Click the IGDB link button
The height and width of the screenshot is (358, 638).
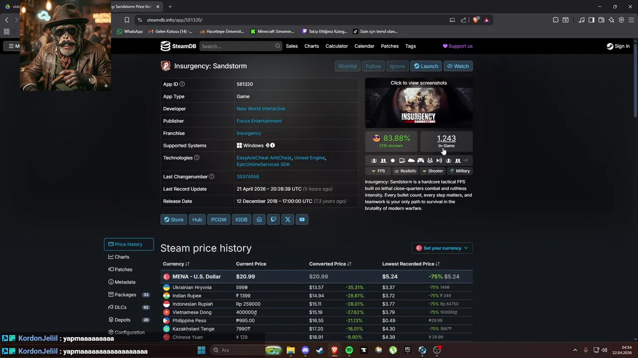pos(241,219)
